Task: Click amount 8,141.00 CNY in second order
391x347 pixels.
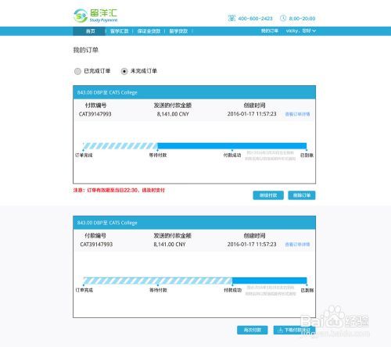Action: point(170,245)
